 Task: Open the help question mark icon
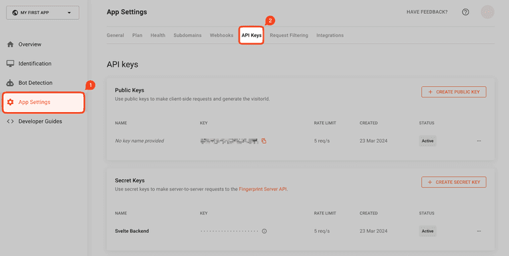pos(466,12)
